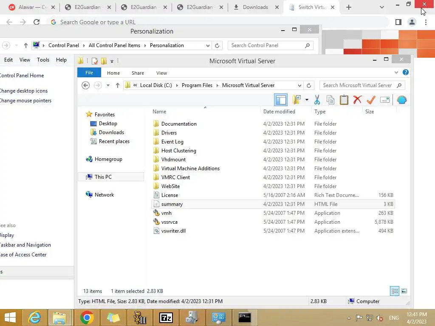Select the License rich text file
Image resolution: width=435 pixels, height=326 pixels.
[x=169, y=195]
